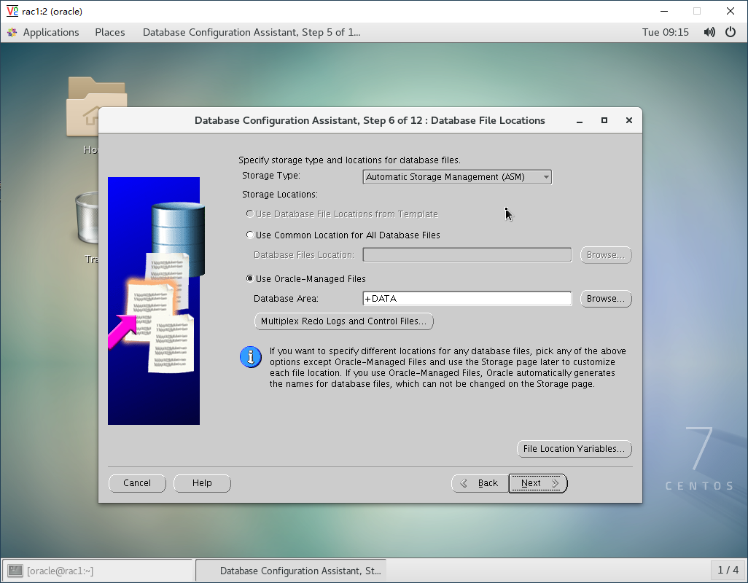748x583 pixels.
Task: Click the volume icon in top bar
Action: pos(709,32)
